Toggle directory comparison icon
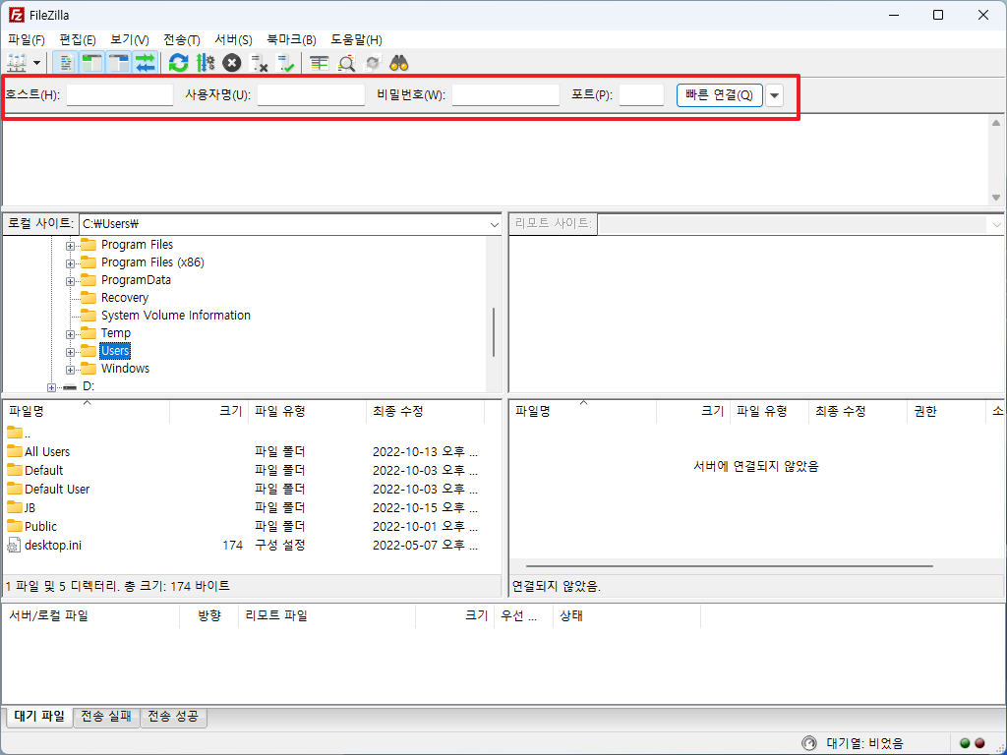The height and width of the screenshot is (755, 1007). 346,63
